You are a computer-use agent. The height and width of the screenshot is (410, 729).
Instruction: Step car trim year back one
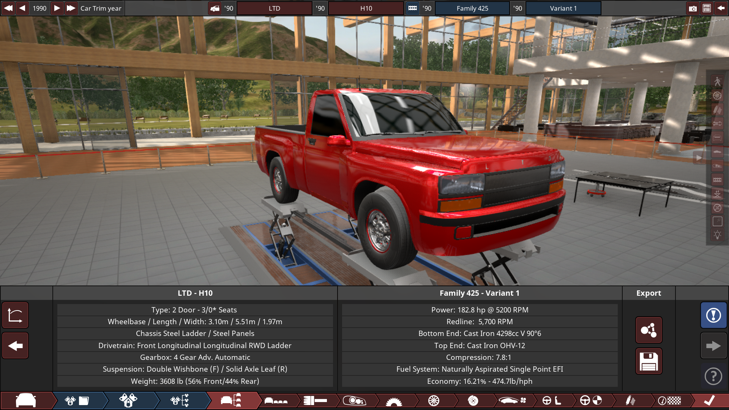(x=22, y=8)
